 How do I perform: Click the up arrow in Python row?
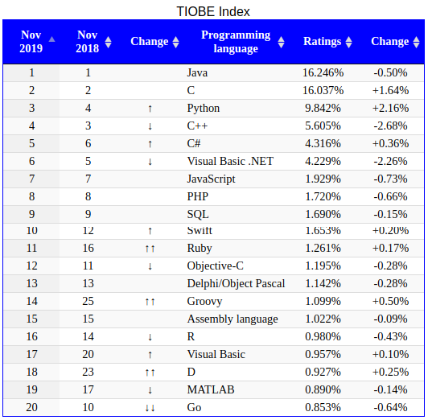150,109
